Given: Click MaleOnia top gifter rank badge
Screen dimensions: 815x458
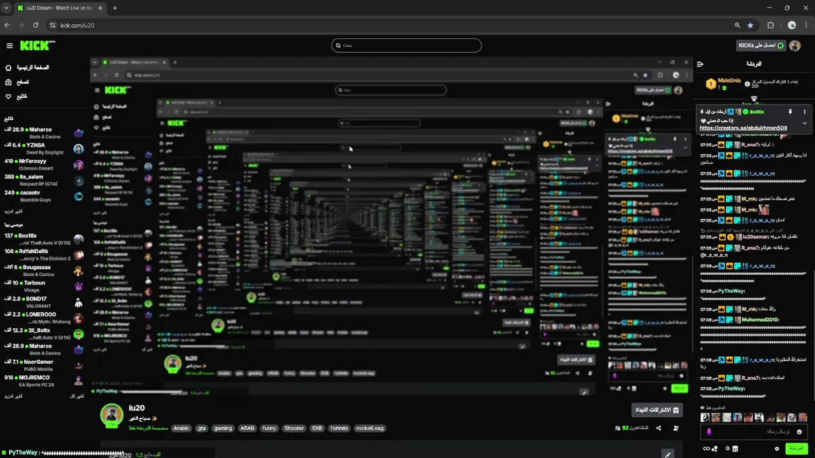Looking at the screenshot, I should click(711, 84).
